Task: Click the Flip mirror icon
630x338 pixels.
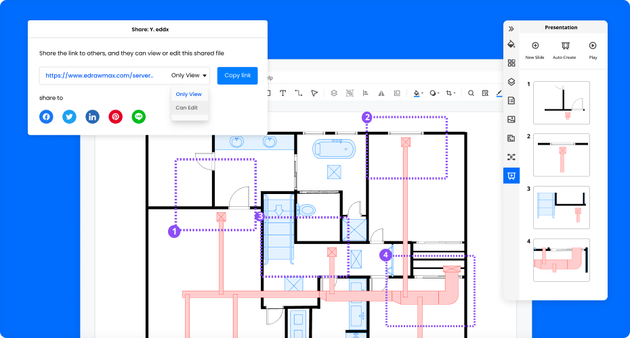Action: (381, 93)
